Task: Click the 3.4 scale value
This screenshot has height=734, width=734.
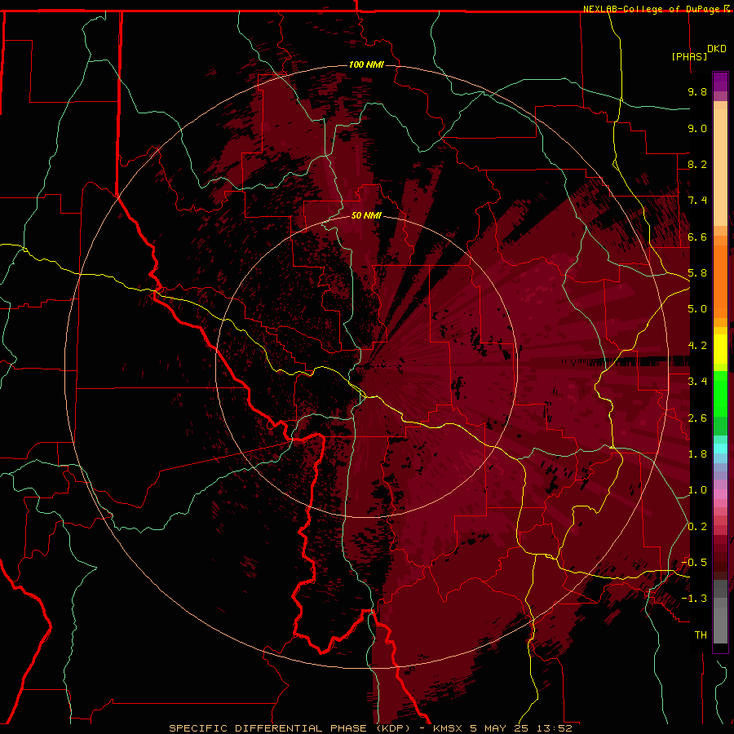Action: [697, 382]
